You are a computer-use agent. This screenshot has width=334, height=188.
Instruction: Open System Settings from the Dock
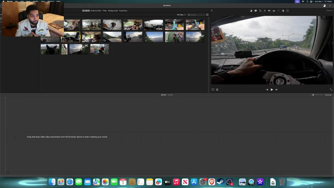pos(203,182)
